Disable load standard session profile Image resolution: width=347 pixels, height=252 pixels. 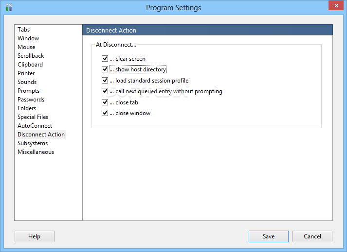[105, 81]
